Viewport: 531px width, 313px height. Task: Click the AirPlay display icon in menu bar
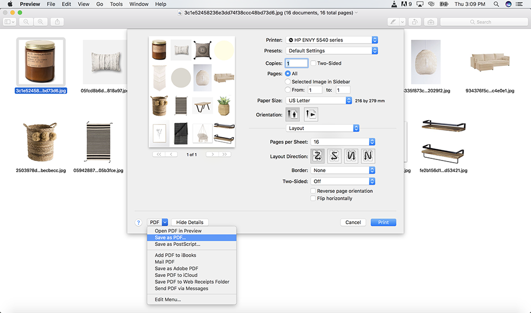click(420, 4)
